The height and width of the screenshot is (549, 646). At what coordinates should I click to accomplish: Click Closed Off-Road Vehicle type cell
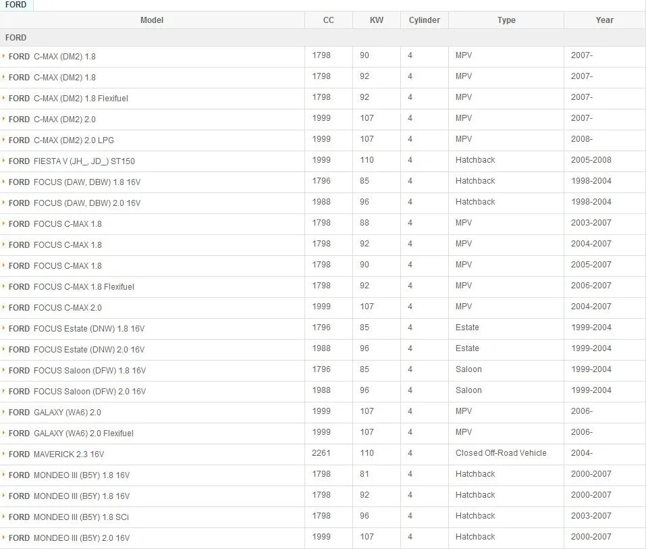501,453
